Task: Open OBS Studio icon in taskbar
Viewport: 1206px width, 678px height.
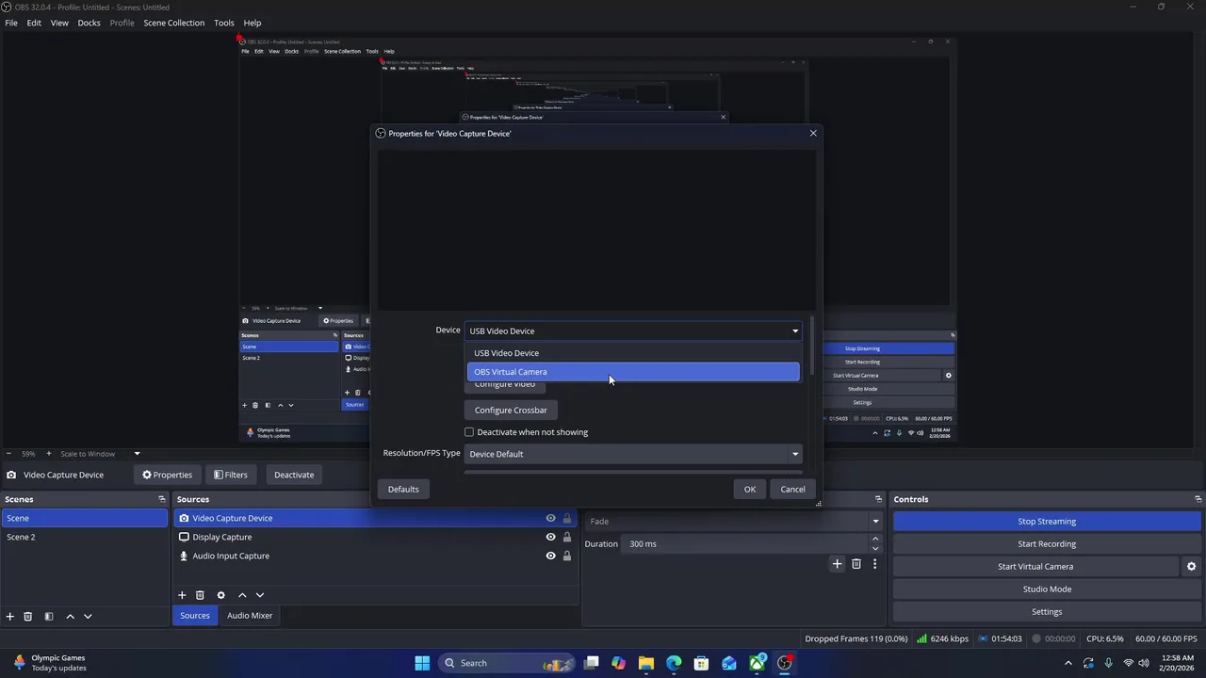Action: click(x=784, y=663)
